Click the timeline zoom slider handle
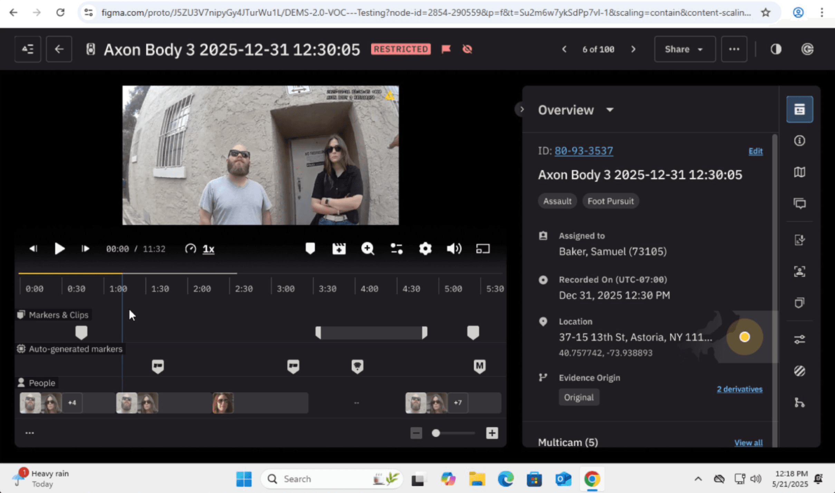 coord(436,433)
